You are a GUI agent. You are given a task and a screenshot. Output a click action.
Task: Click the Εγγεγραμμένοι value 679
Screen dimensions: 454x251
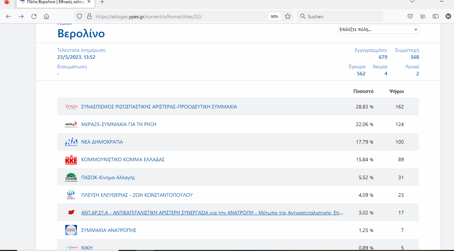(x=383, y=57)
